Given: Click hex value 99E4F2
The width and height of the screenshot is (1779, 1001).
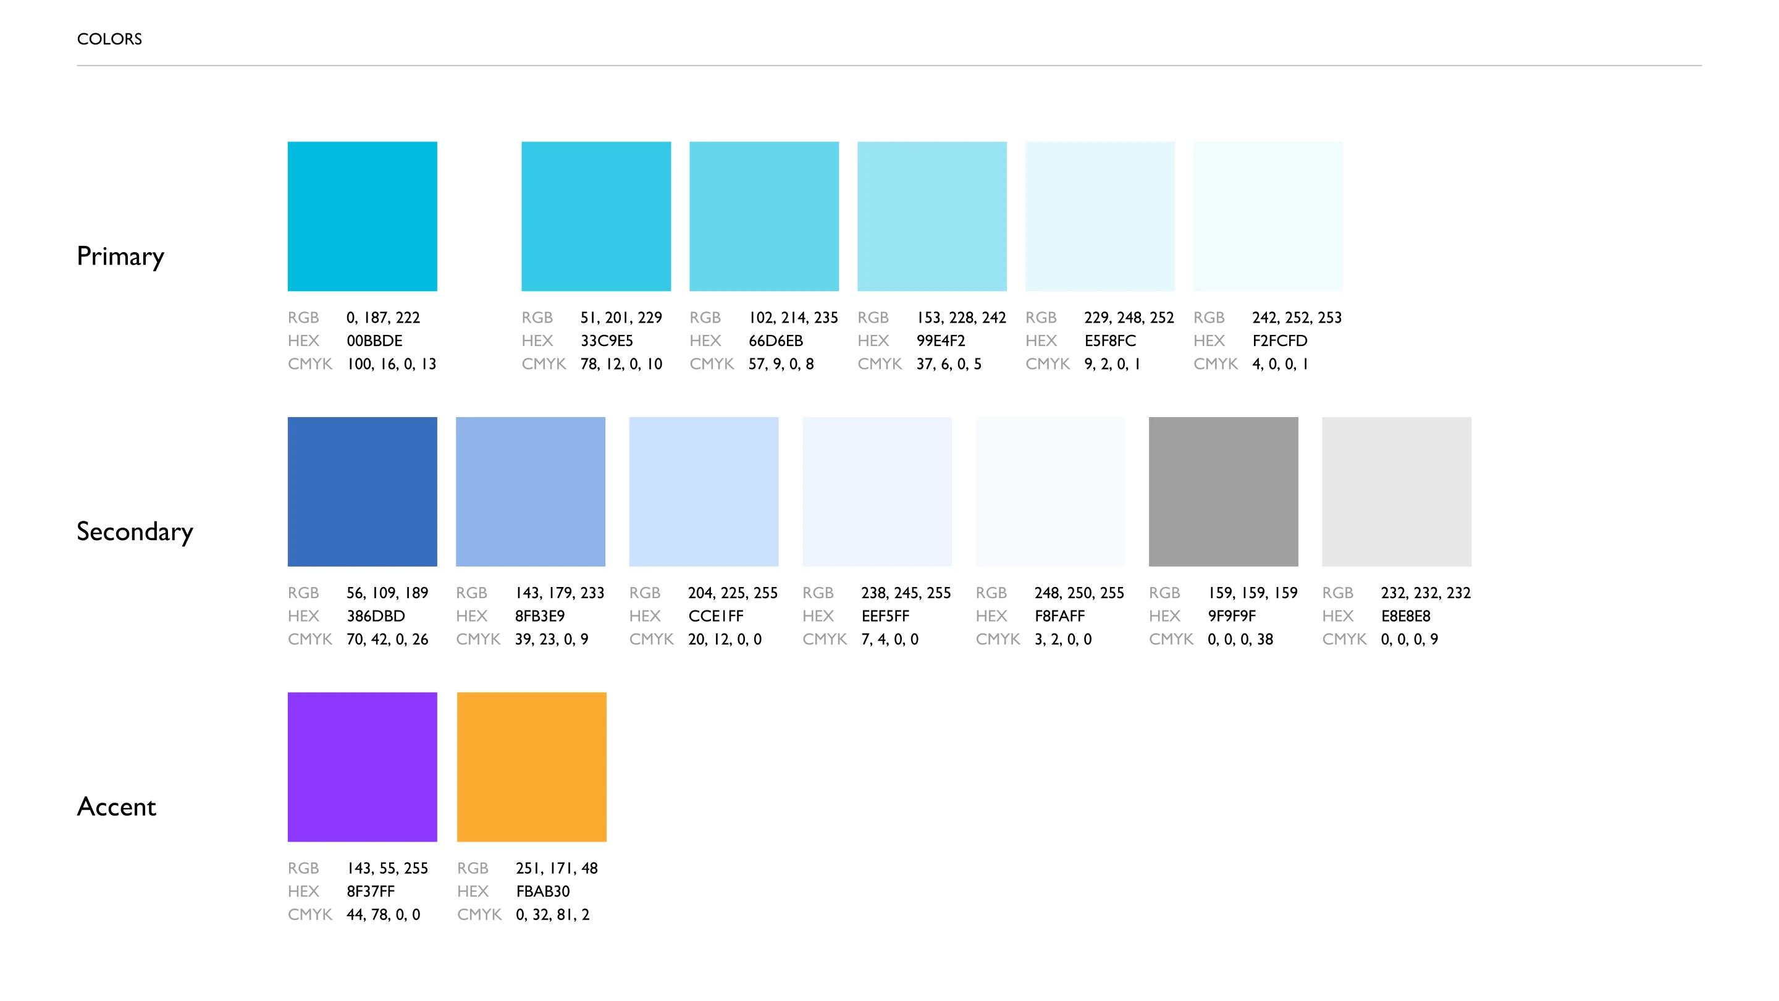Looking at the screenshot, I should coord(941,340).
